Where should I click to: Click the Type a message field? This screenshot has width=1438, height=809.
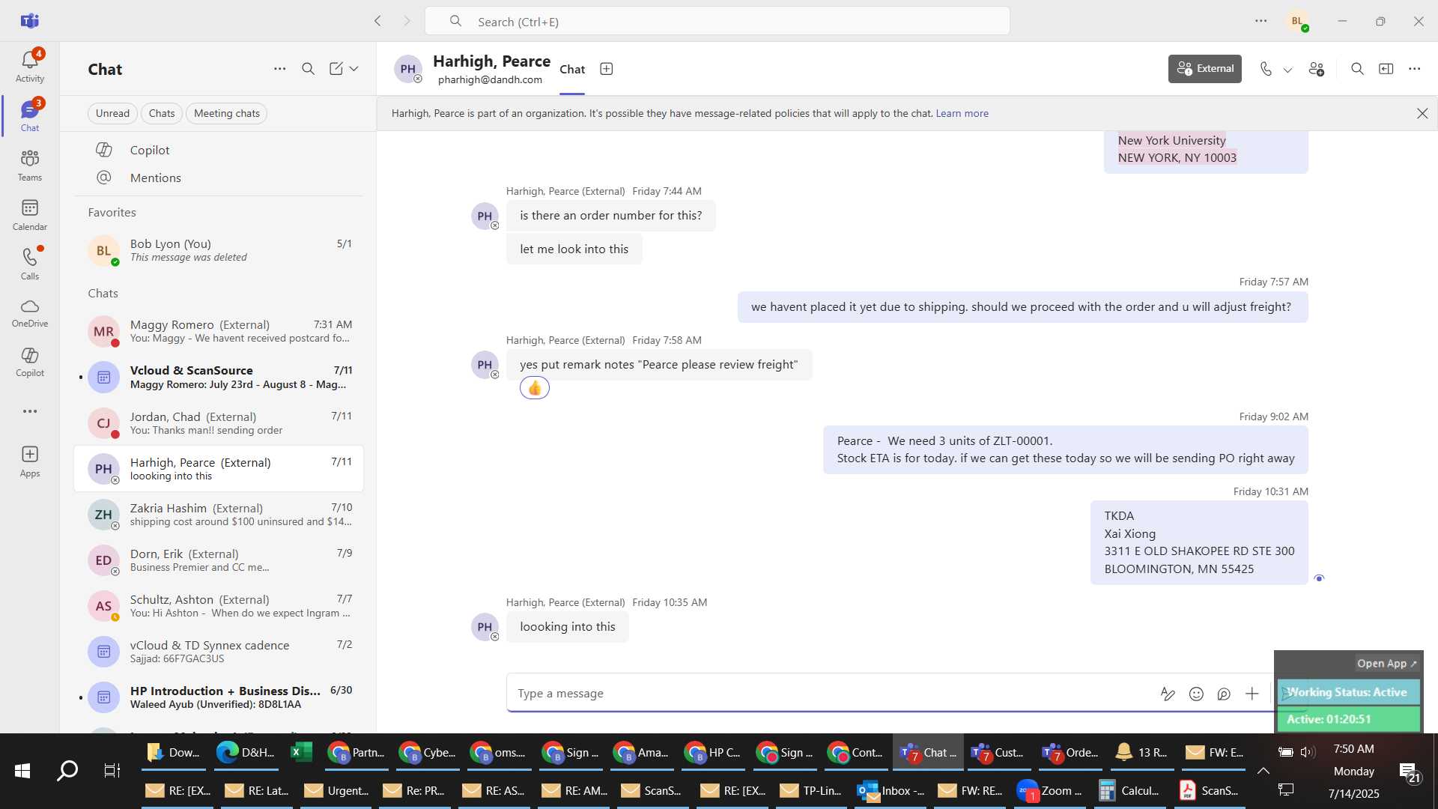tap(831, 694)
